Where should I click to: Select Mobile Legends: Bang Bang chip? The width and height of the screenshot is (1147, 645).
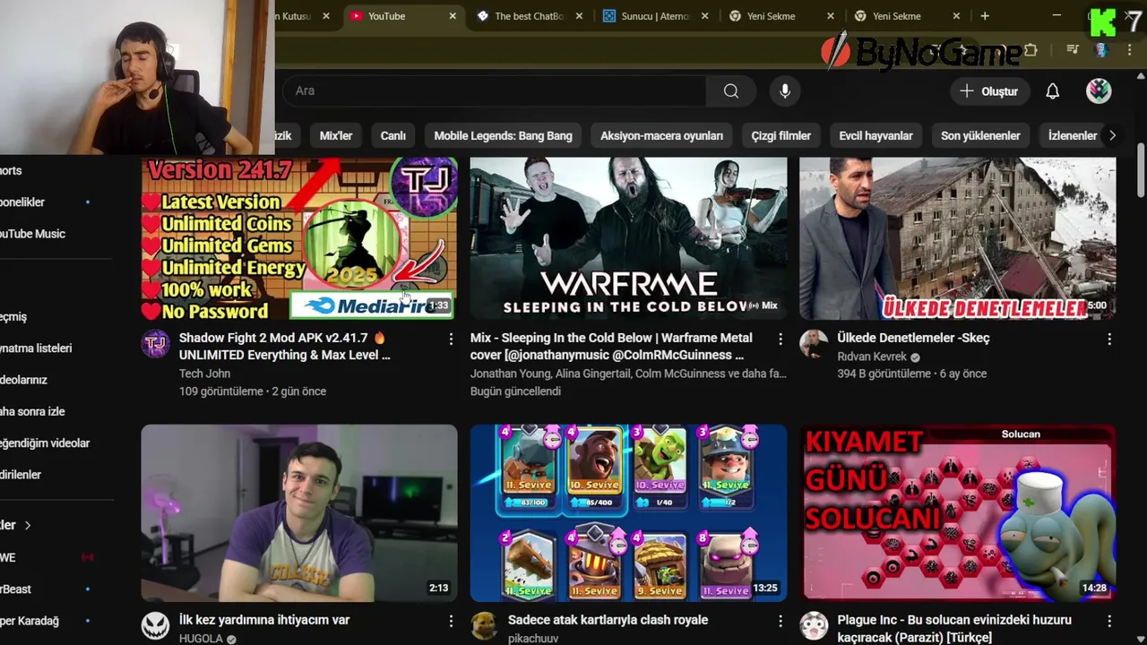[503, 135]
